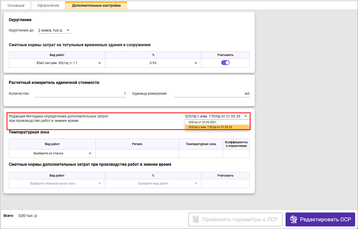Open the Выберите из списка dropdown

(90, 153)
